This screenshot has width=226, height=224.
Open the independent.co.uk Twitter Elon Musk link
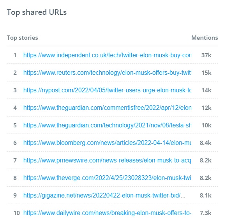tap(107, 55)
